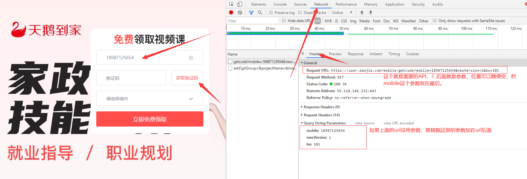Show the Initiator detail tab

[376, 54]
